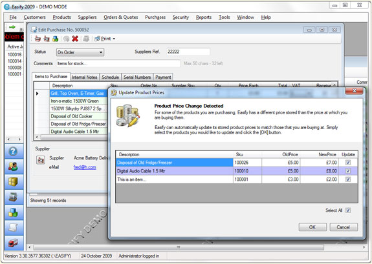372x264 pixels.
Task: Click the green arrow icon top left
Action: point(12,27)
